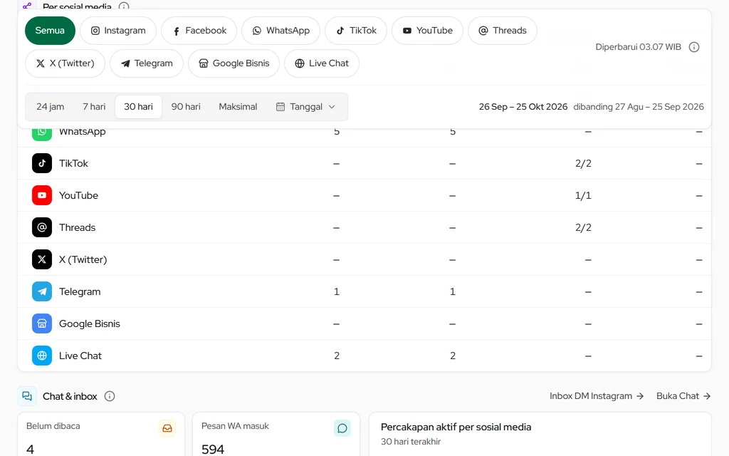Click the Telegram row label in table
The image size is (729, 456).
[x=80, y=291]
